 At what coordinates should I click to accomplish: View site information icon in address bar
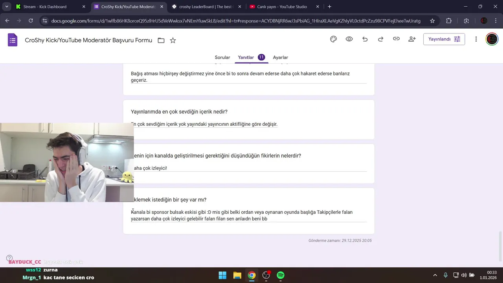(x=44, y=21)
